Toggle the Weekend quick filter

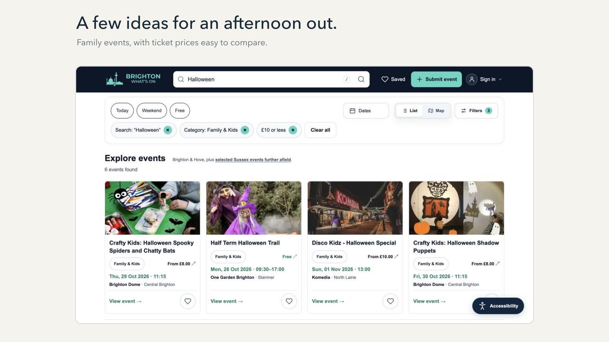152,111
